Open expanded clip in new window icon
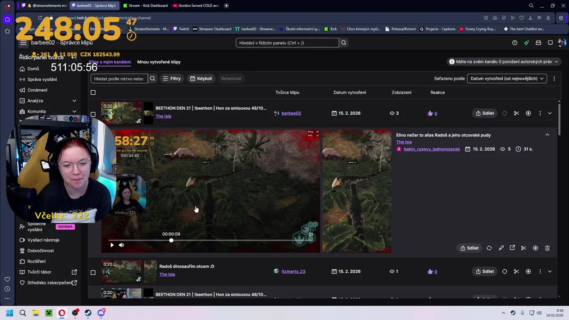Image resolution: width=569 pixels, height=320 pixels. [x=512, y=248]
